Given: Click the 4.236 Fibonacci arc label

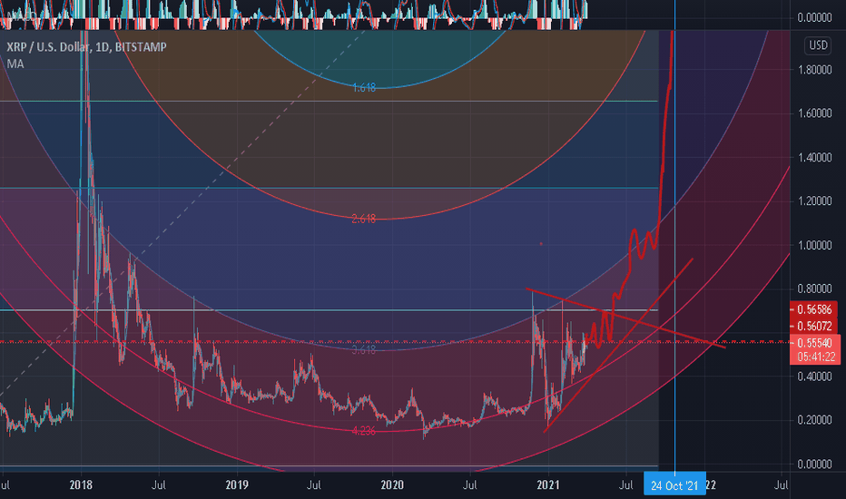Looking at the screenshot, I should point(363,431).
